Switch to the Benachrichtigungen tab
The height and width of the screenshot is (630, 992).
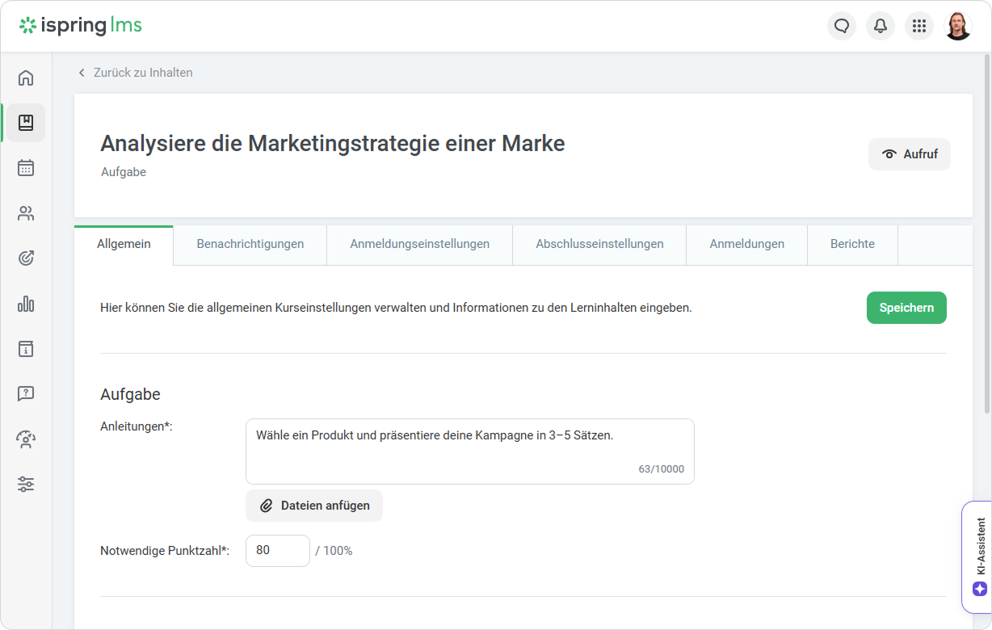point(250,244)
